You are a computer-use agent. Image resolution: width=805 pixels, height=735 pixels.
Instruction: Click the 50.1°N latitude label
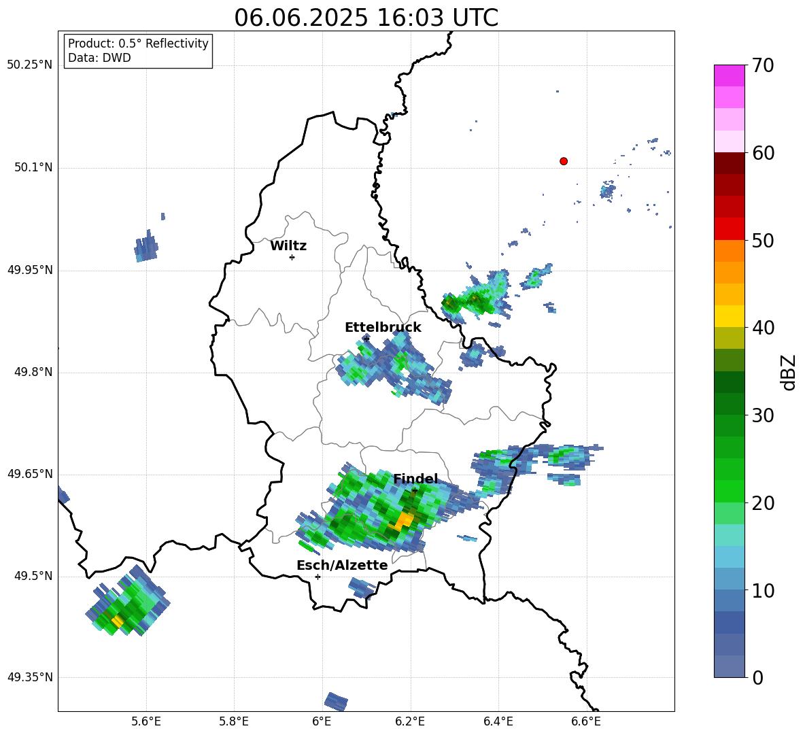[33, 167]
